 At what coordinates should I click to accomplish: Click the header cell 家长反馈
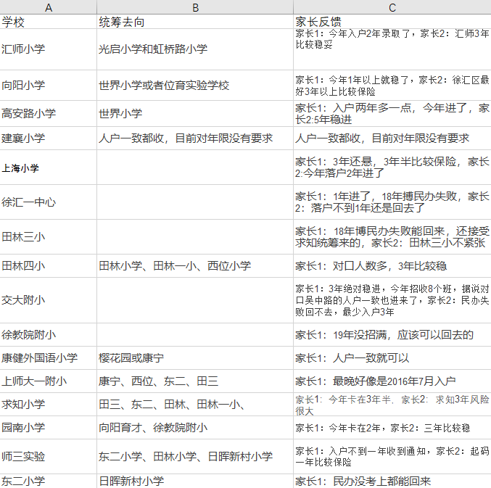(x=392, y=22)
